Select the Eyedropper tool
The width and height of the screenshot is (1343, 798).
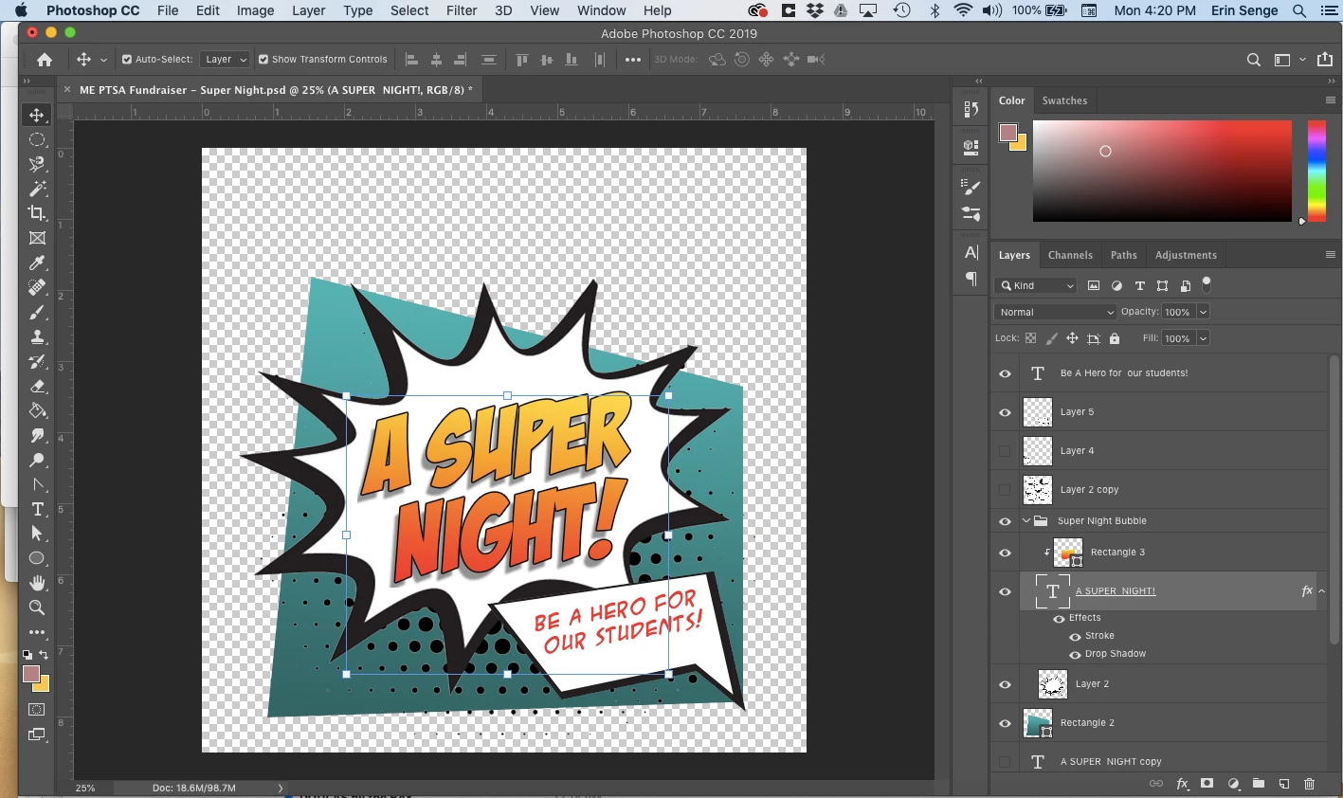37,263
